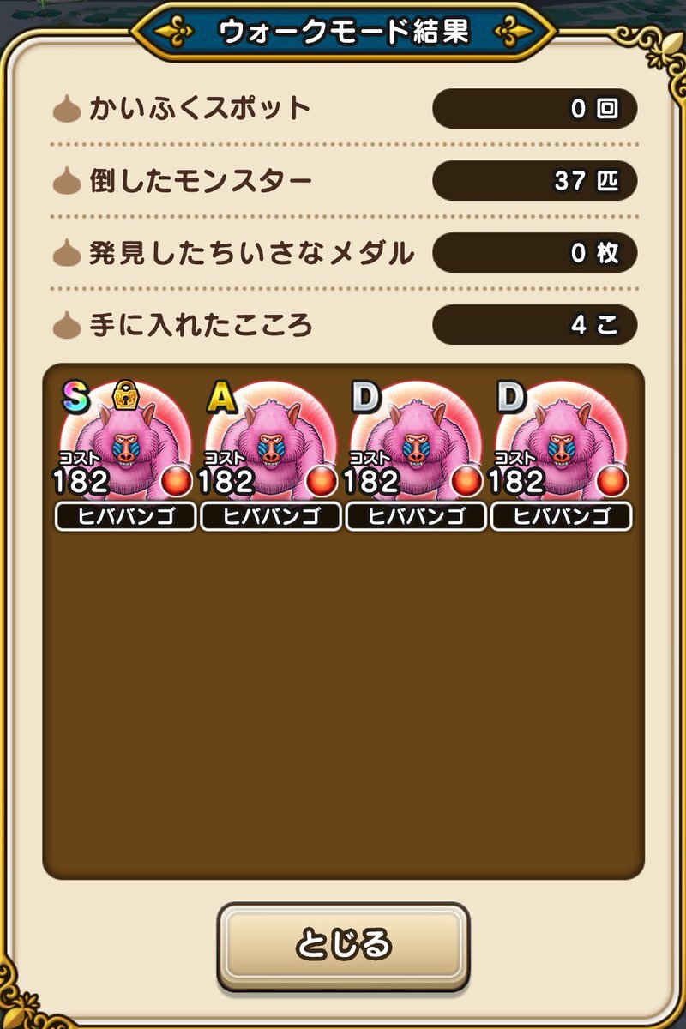The width and height of the screenshot is (686, 1029).
Task: Click the かいふくスポット bullet icon
Action: pyautogui.click(x=69, y=110)
